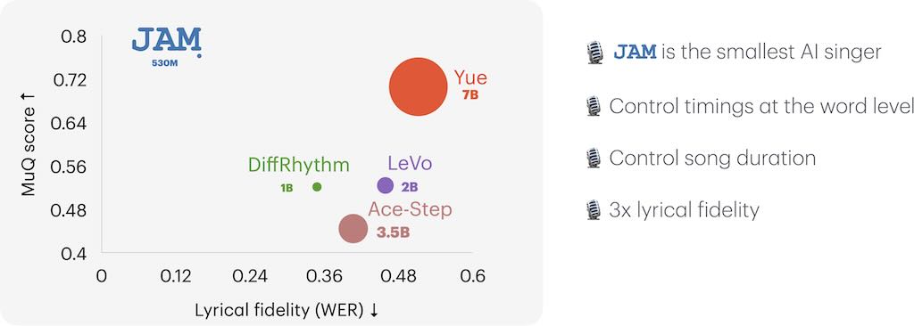Click the blue JAM text in bullet list
Viewport: 914px width, 326px height.
coord(635,53)
